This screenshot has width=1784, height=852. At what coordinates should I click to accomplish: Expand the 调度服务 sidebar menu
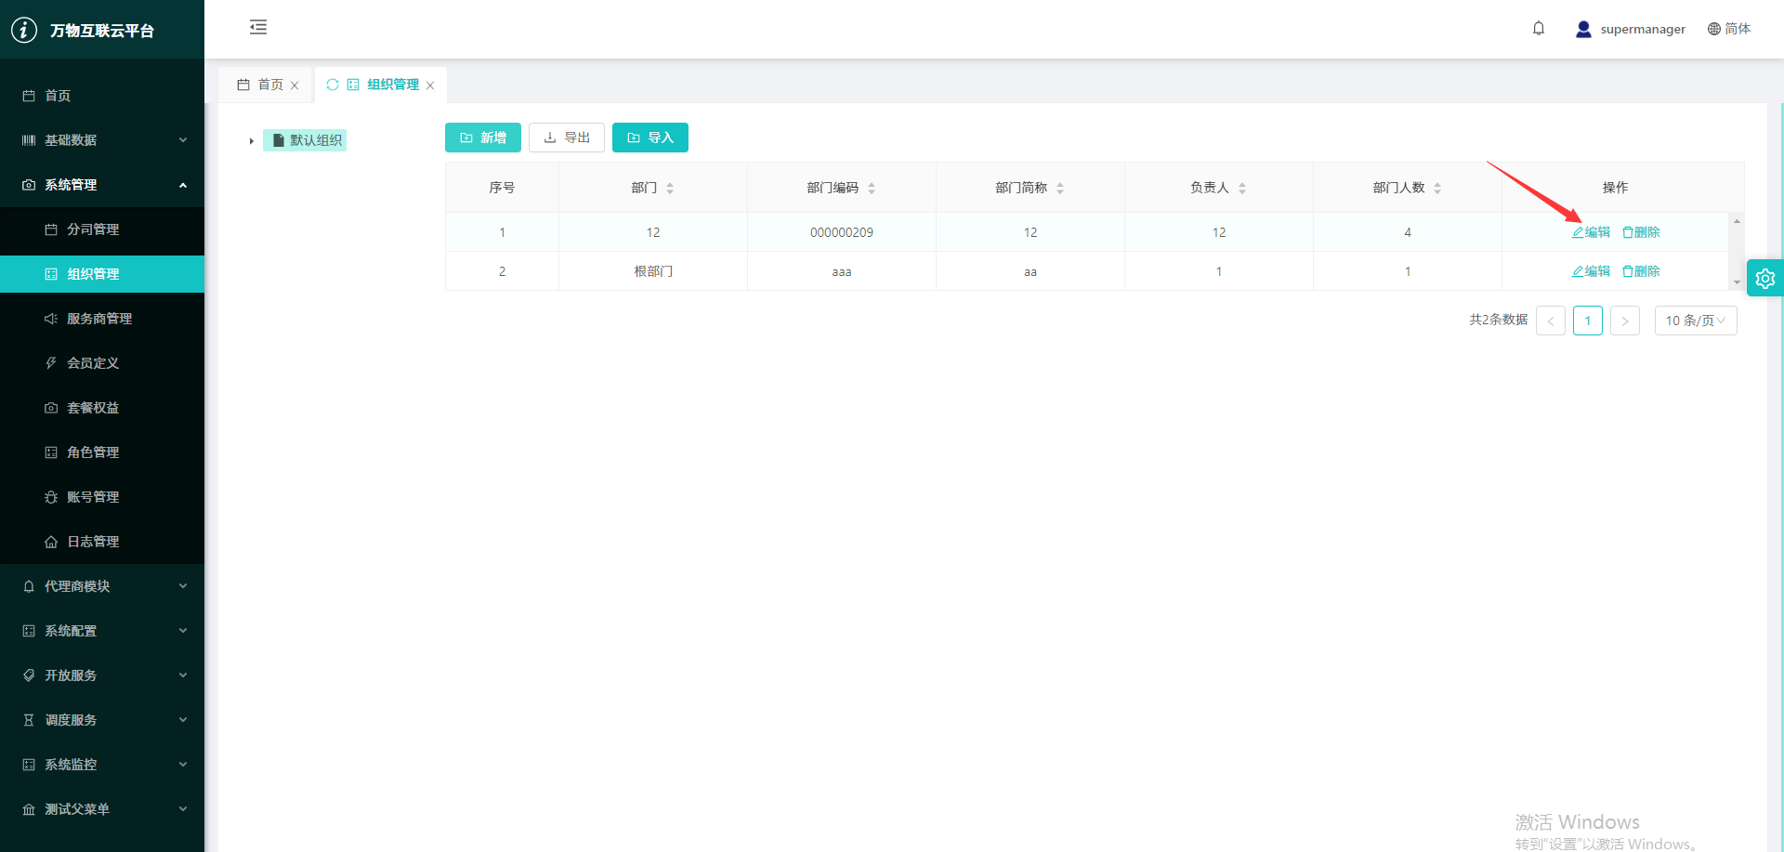102,720
